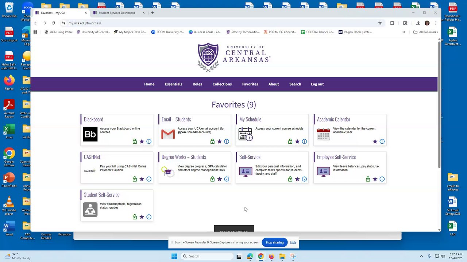Image resolution: width=467 pixels, height=262 pixels.
Task: Open Search in the navigation bar
Action: coord(295,84)
